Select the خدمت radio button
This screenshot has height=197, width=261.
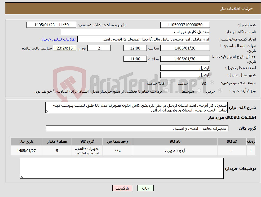point(193,83)
